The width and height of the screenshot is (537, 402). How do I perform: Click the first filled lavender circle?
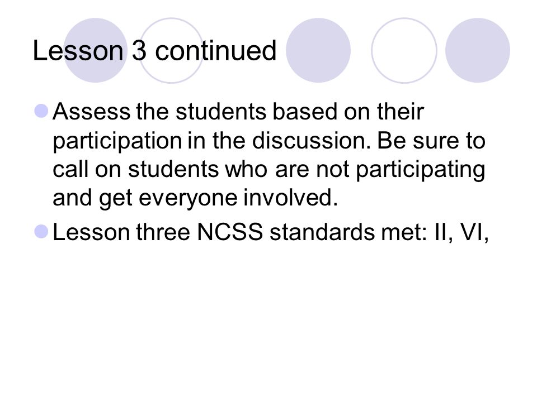coord(96,50)
